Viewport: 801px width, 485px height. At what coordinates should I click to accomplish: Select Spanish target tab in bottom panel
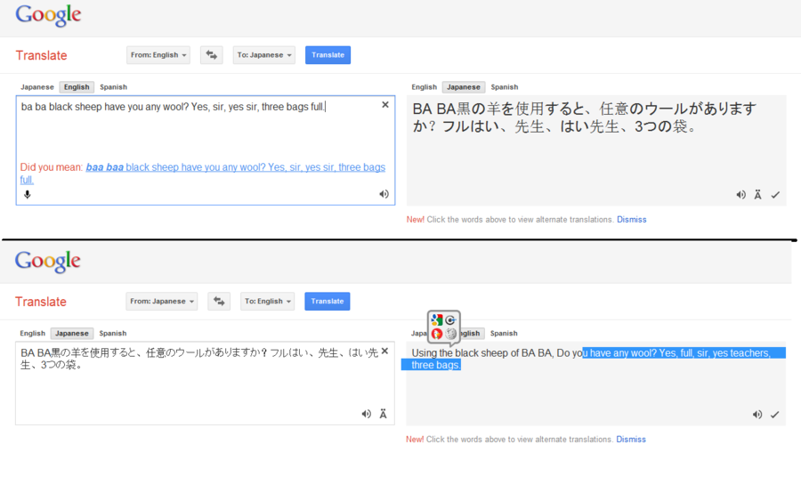click(x=504, y=334)
